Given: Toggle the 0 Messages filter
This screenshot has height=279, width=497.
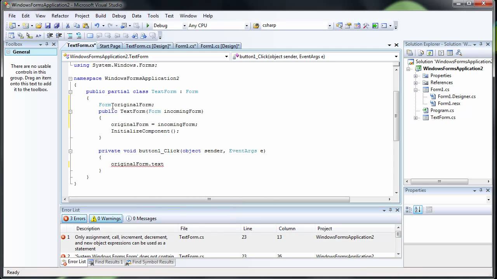Looking at the screenshot, I should [x=141, y=219].
